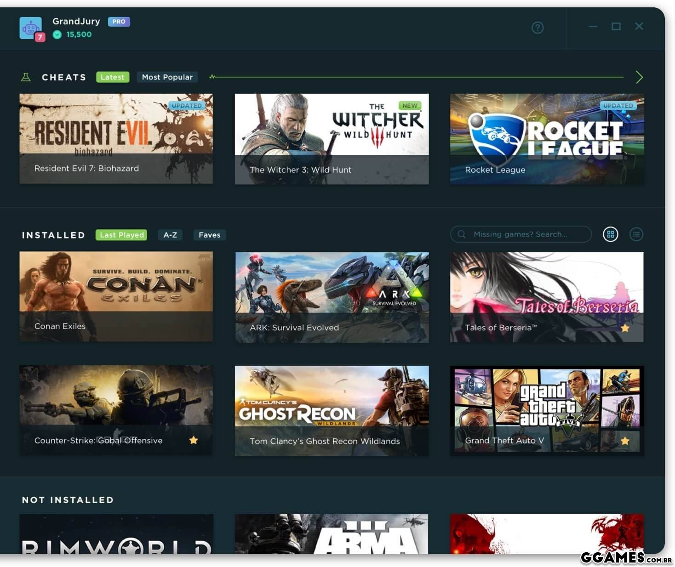Open The Witcher 3: Wild Hunt cheat card

click(x=332, y=139)
